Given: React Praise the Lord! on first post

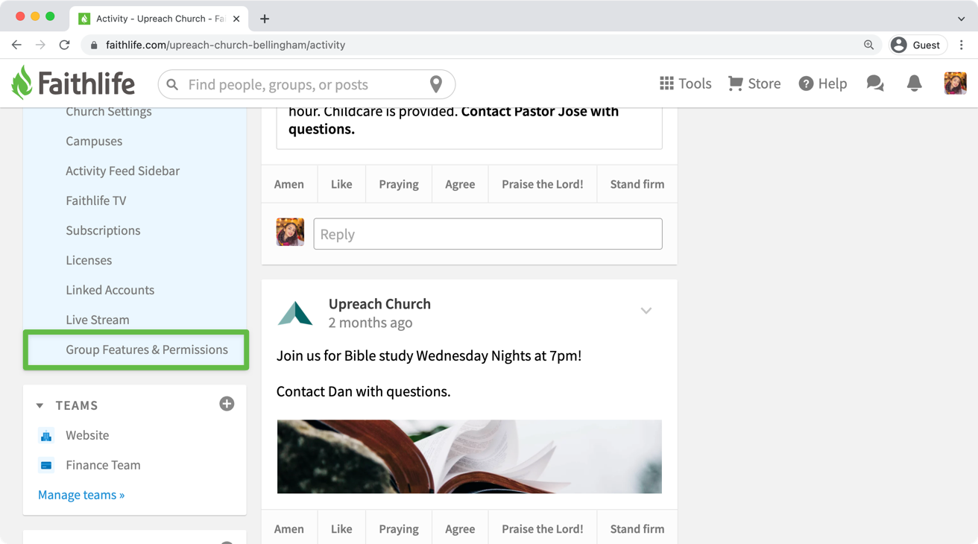Looking at the screenshot, I should click(x=543, y=184).
